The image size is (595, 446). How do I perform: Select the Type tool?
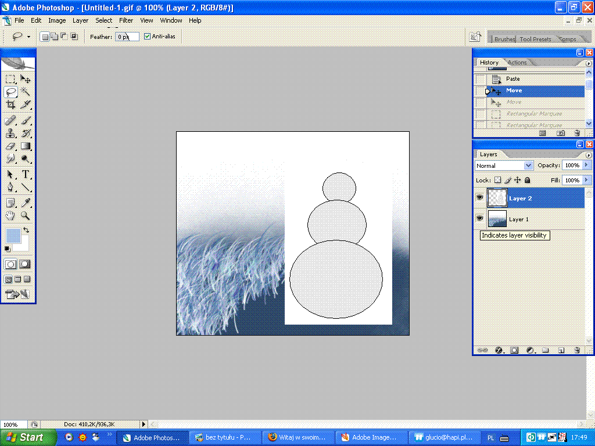[26, 174]
